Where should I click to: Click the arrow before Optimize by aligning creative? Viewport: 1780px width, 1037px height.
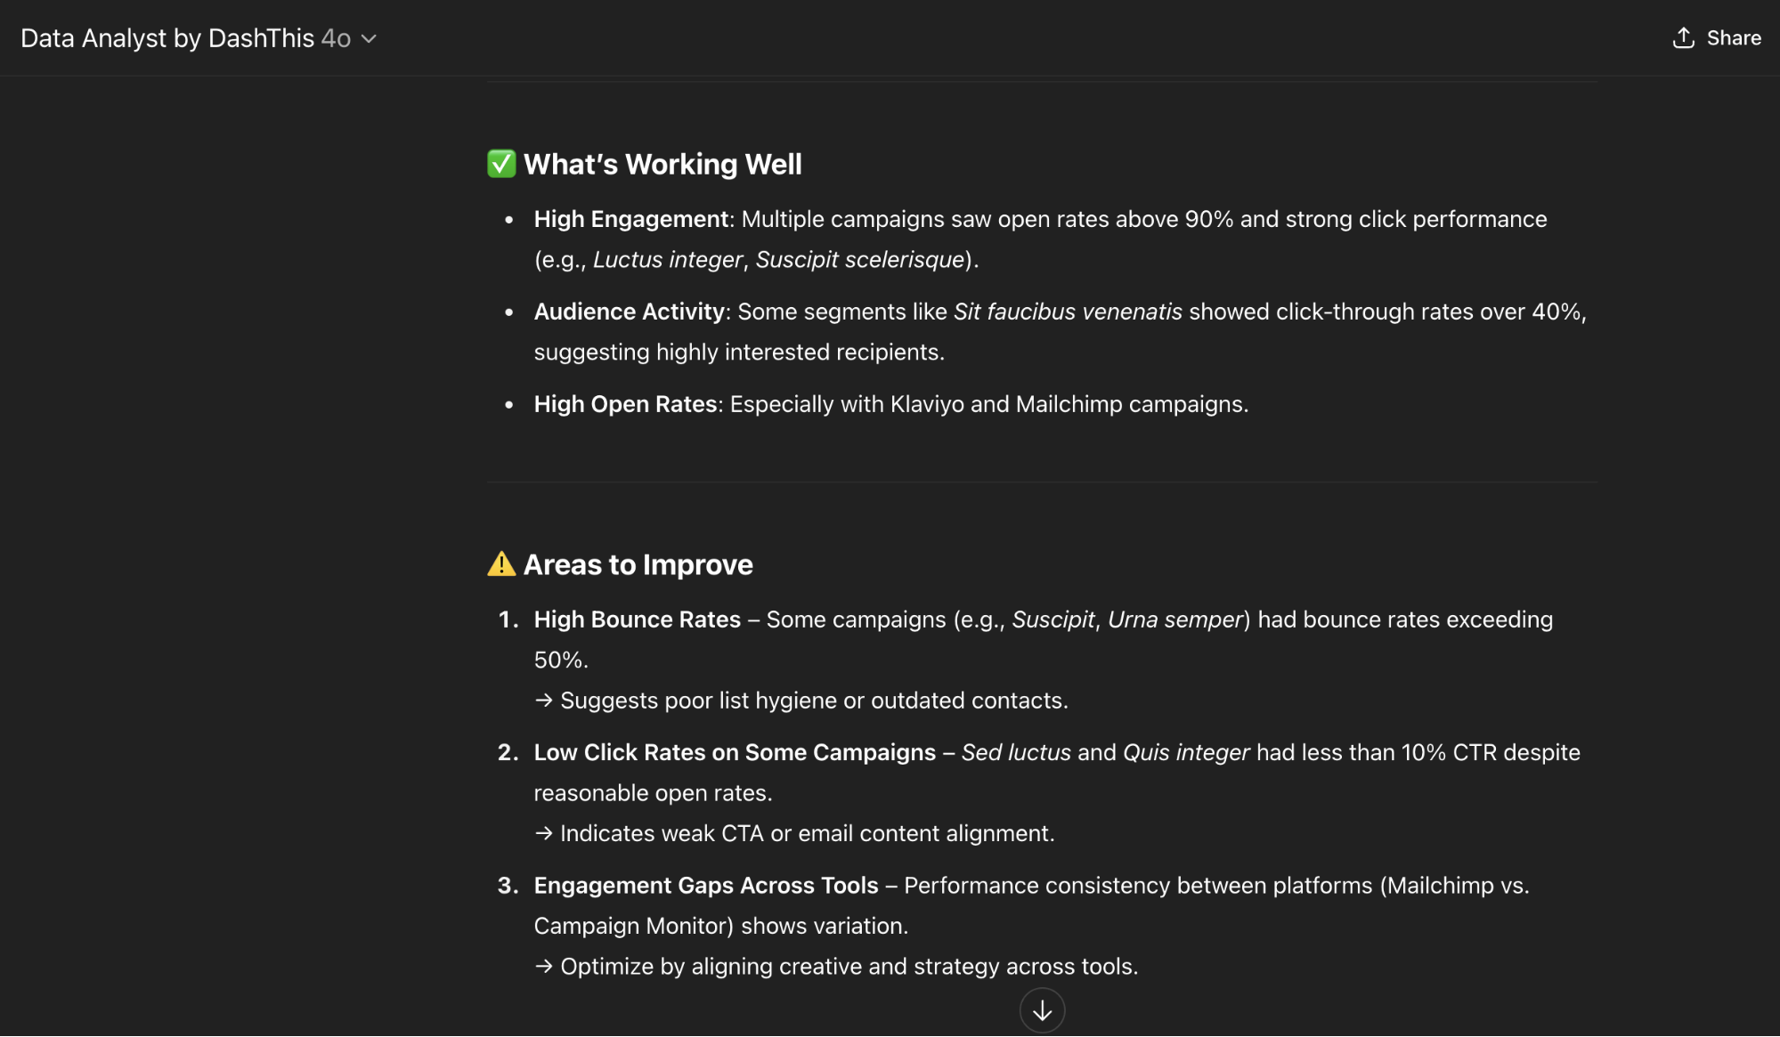coord(543,967)
